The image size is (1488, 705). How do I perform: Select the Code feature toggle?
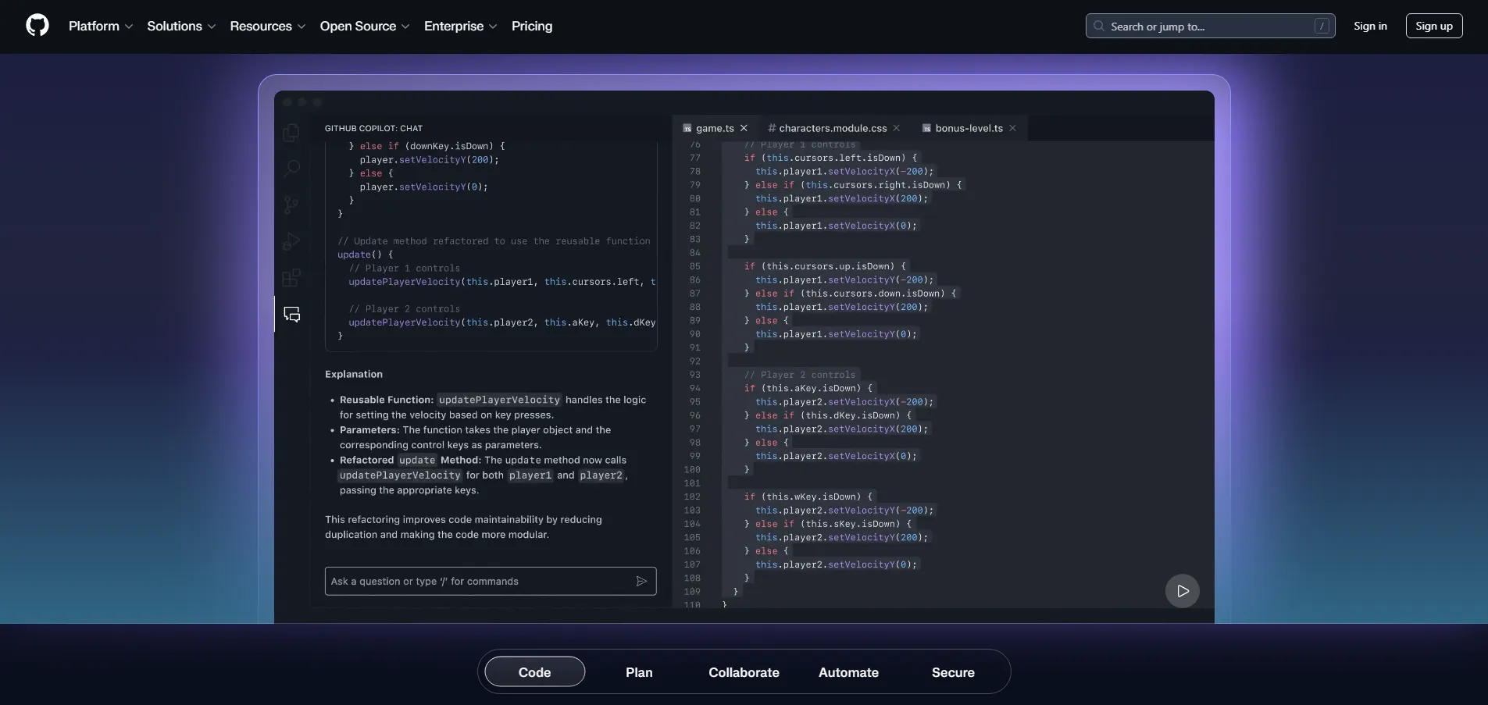pos(535,672)
